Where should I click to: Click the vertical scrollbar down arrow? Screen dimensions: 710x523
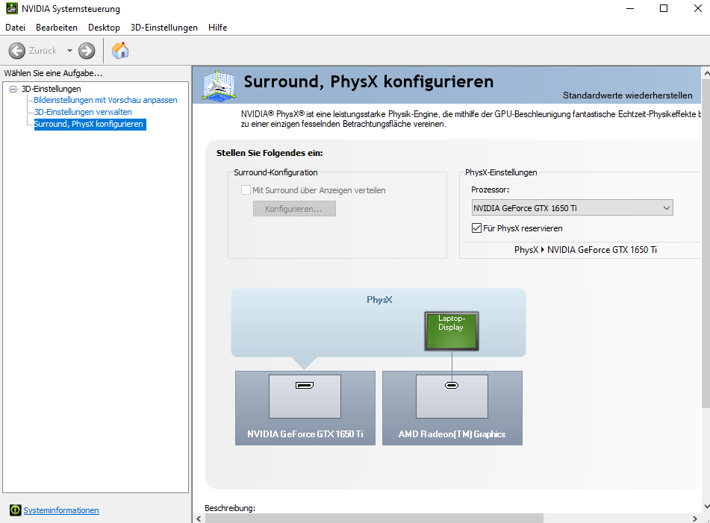tap(706, 507)
